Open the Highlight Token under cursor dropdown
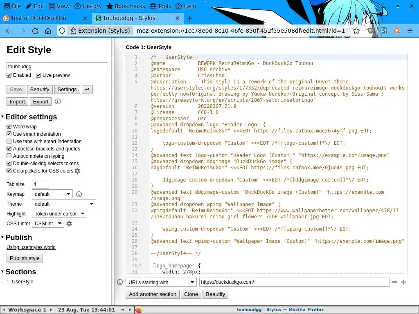The width and height of the screenshot is (419, 314). (x=59, y=213)
